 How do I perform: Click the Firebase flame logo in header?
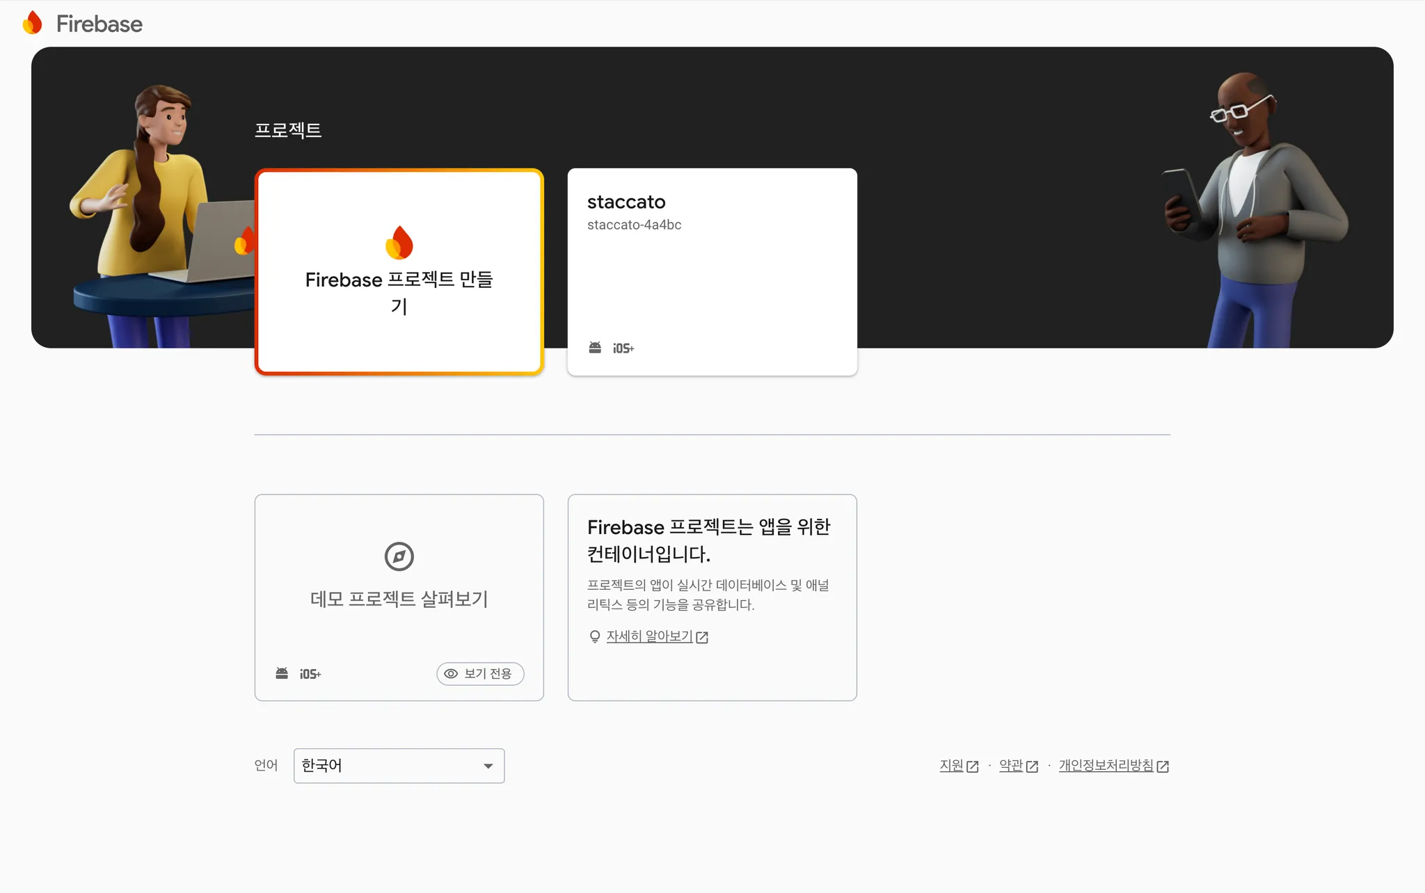point(33,23)
